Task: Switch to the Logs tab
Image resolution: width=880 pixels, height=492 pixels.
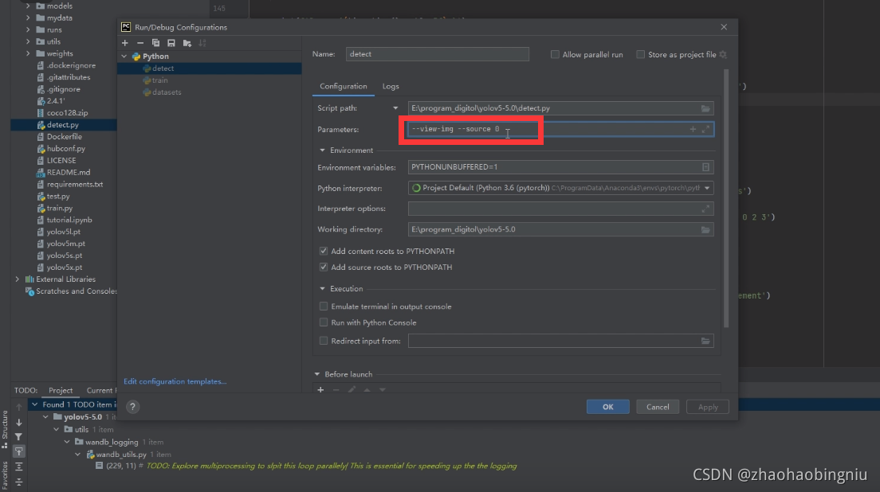Action: (391, 86)
